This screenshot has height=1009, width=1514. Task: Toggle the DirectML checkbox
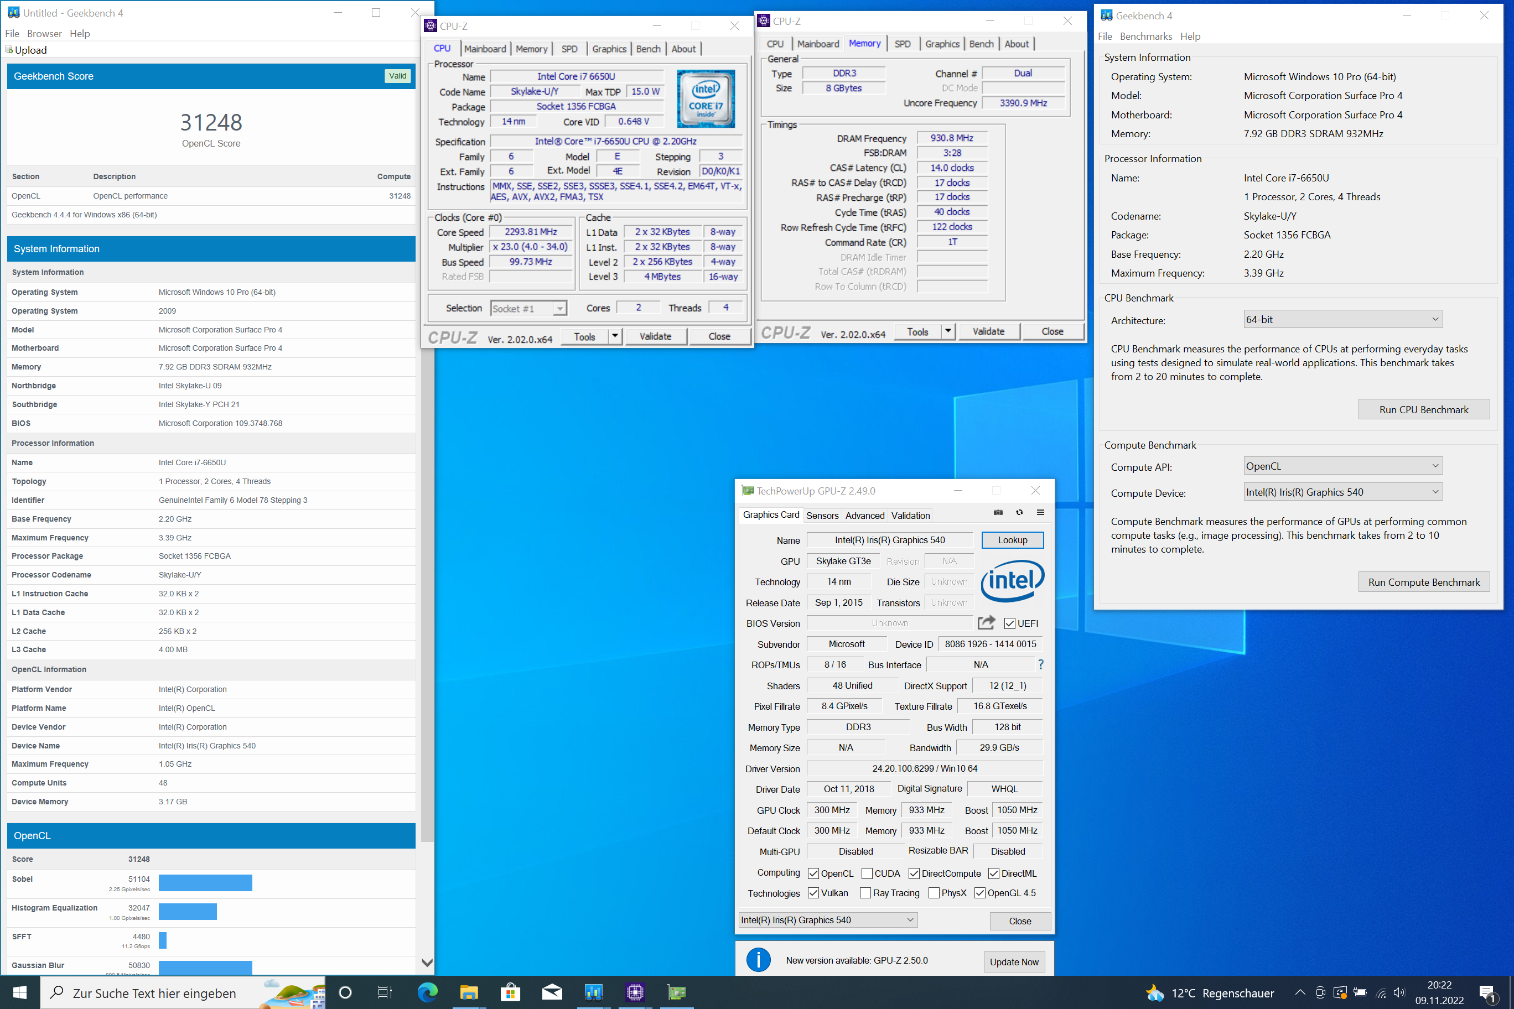pos(994,873)
